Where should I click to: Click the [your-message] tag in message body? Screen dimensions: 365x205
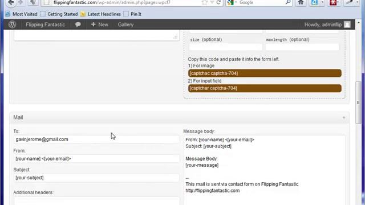[202, 165]
